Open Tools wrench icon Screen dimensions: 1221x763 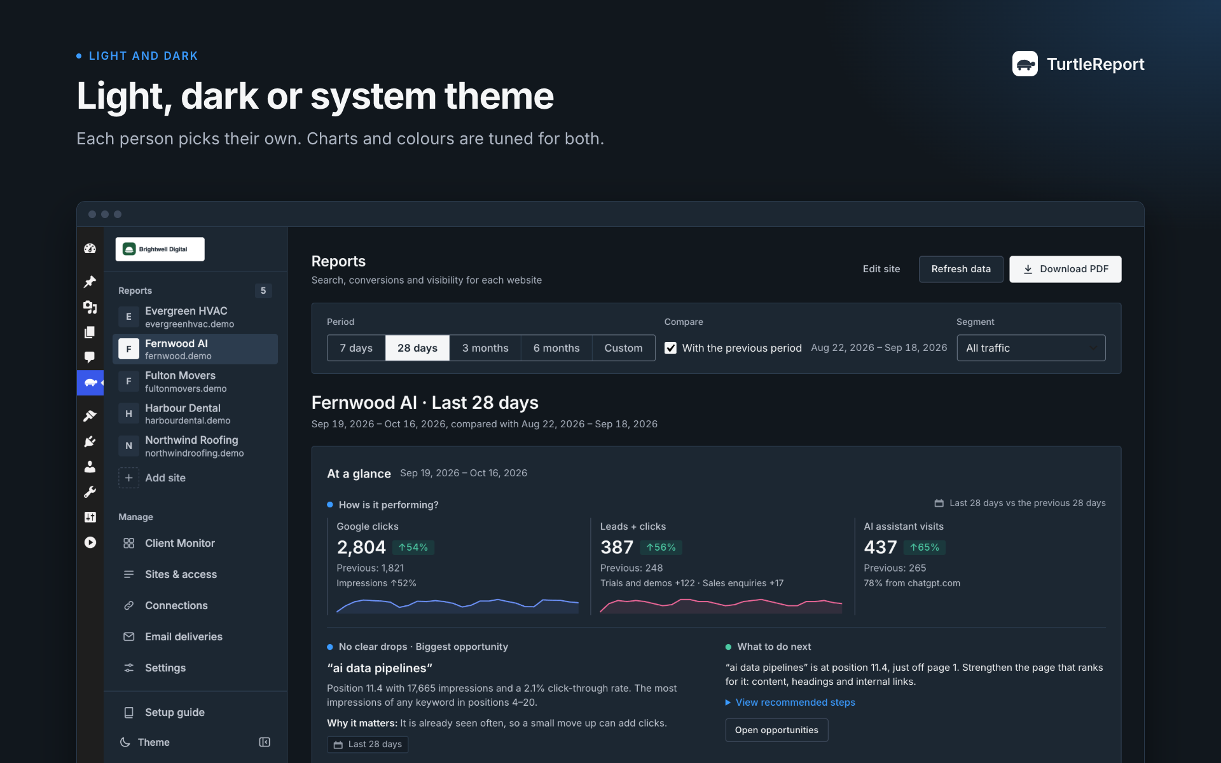click(x=90, y=491)
